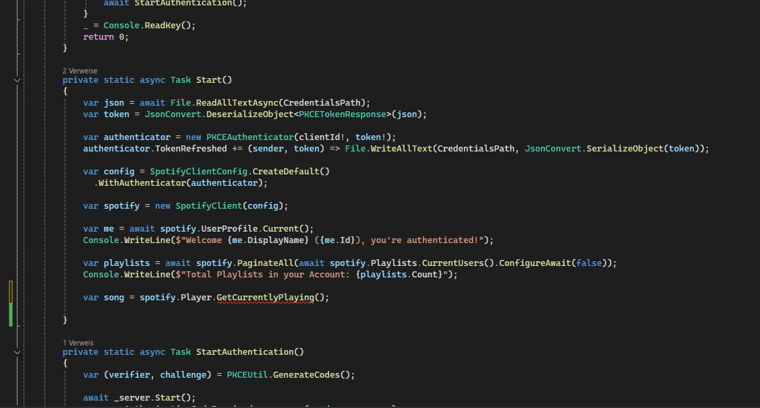Click the 'challenge' tuple variable
Image resolution: width=760 pixels, height=408 pixels.
183,374
